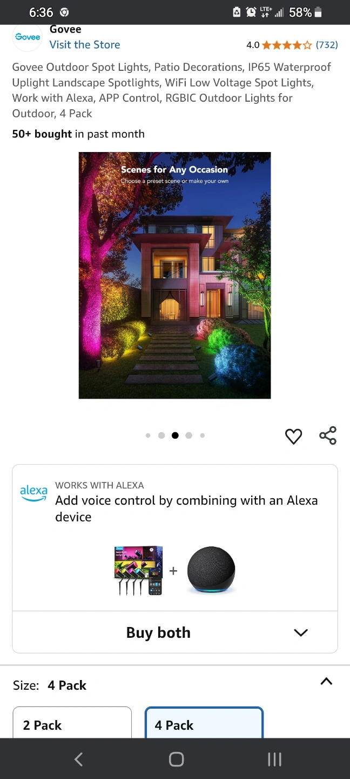350x779 pixels.
Task: Select the 4 Pack size option
Action: 204,722
